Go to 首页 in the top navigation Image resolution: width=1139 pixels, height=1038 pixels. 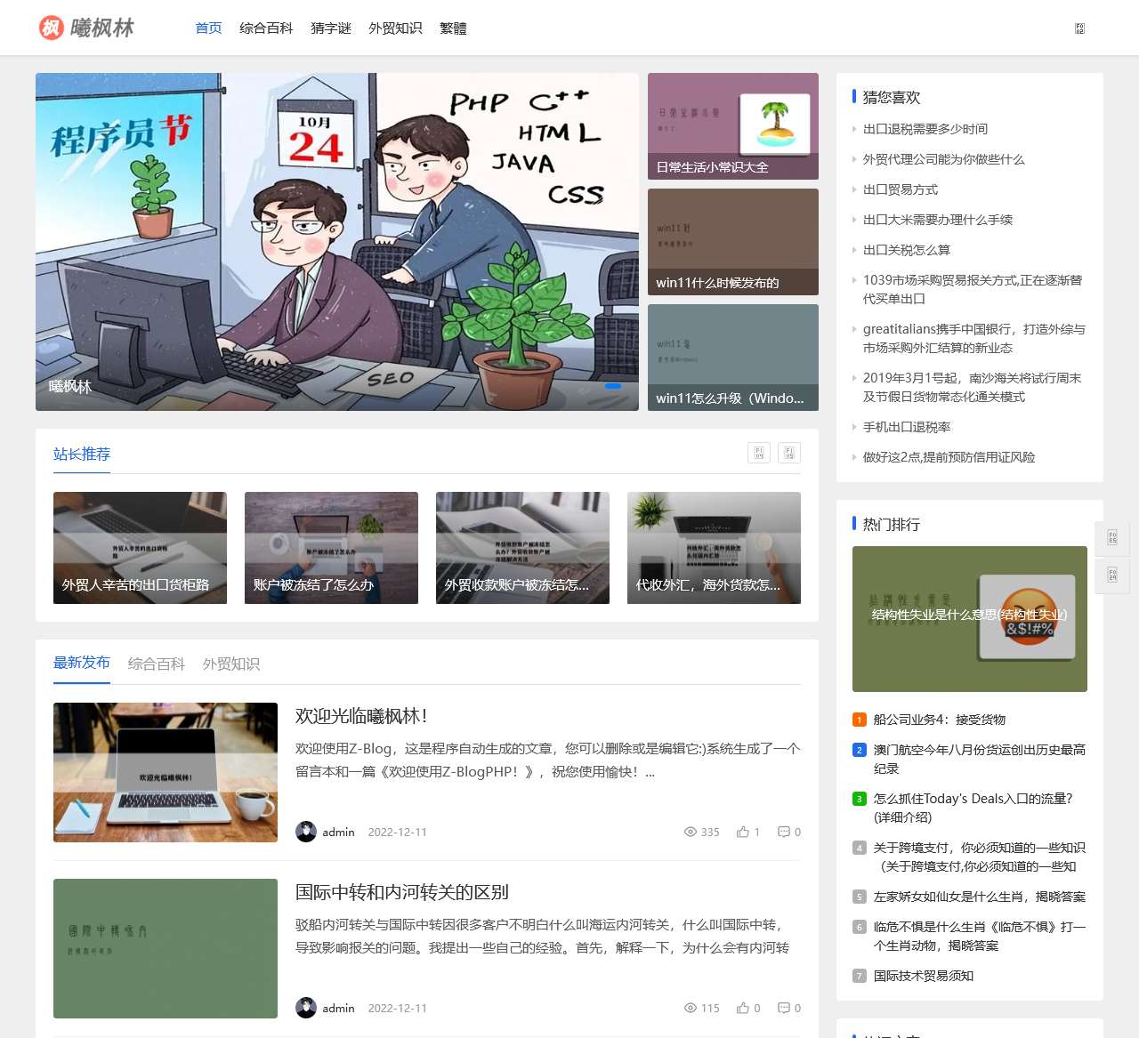click(208, 28)
